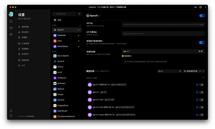Screen dimensions: 215x129
Task: Open the model list more-options menu
Action: tap(203, 71)
